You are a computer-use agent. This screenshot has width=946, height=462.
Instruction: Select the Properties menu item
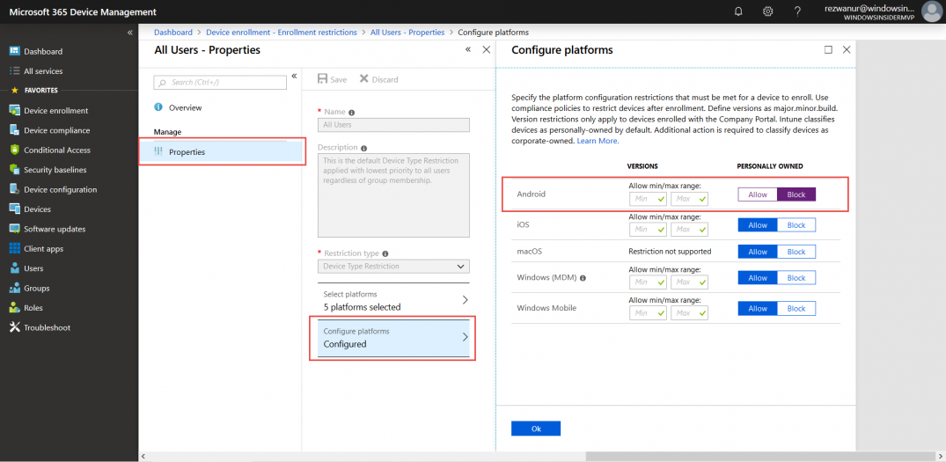[x=220, y=152]
